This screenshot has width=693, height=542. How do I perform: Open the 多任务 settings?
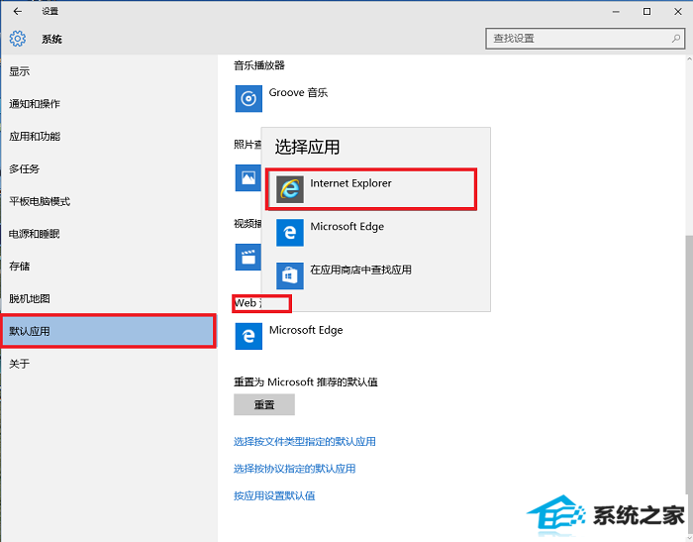[108, 169]
